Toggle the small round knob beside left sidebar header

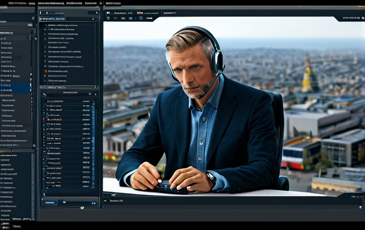(x=36, y=38)
